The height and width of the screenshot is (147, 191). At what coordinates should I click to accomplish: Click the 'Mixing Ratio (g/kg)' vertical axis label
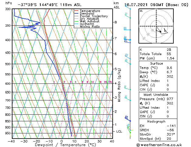click(119, 85)
